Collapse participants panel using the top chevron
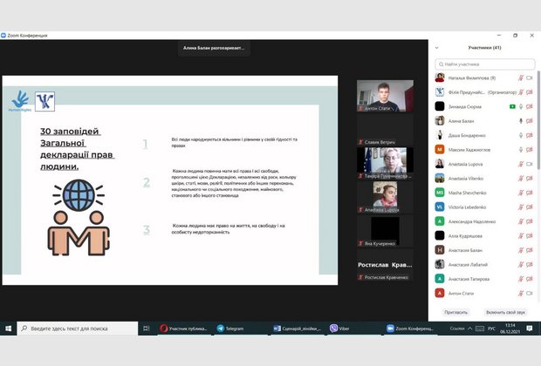This screenshot has width=541, height=366. (436, 47)
